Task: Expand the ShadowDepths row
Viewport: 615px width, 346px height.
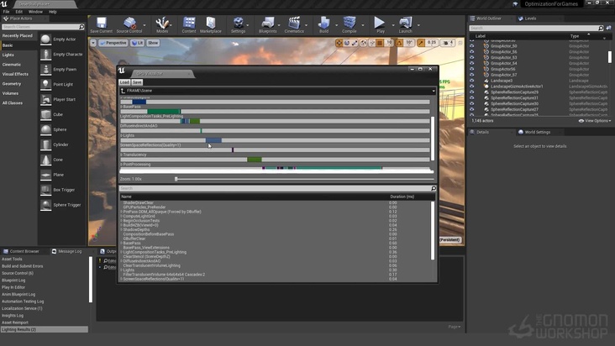Action: pyautogui.click(x=121, y=229)
